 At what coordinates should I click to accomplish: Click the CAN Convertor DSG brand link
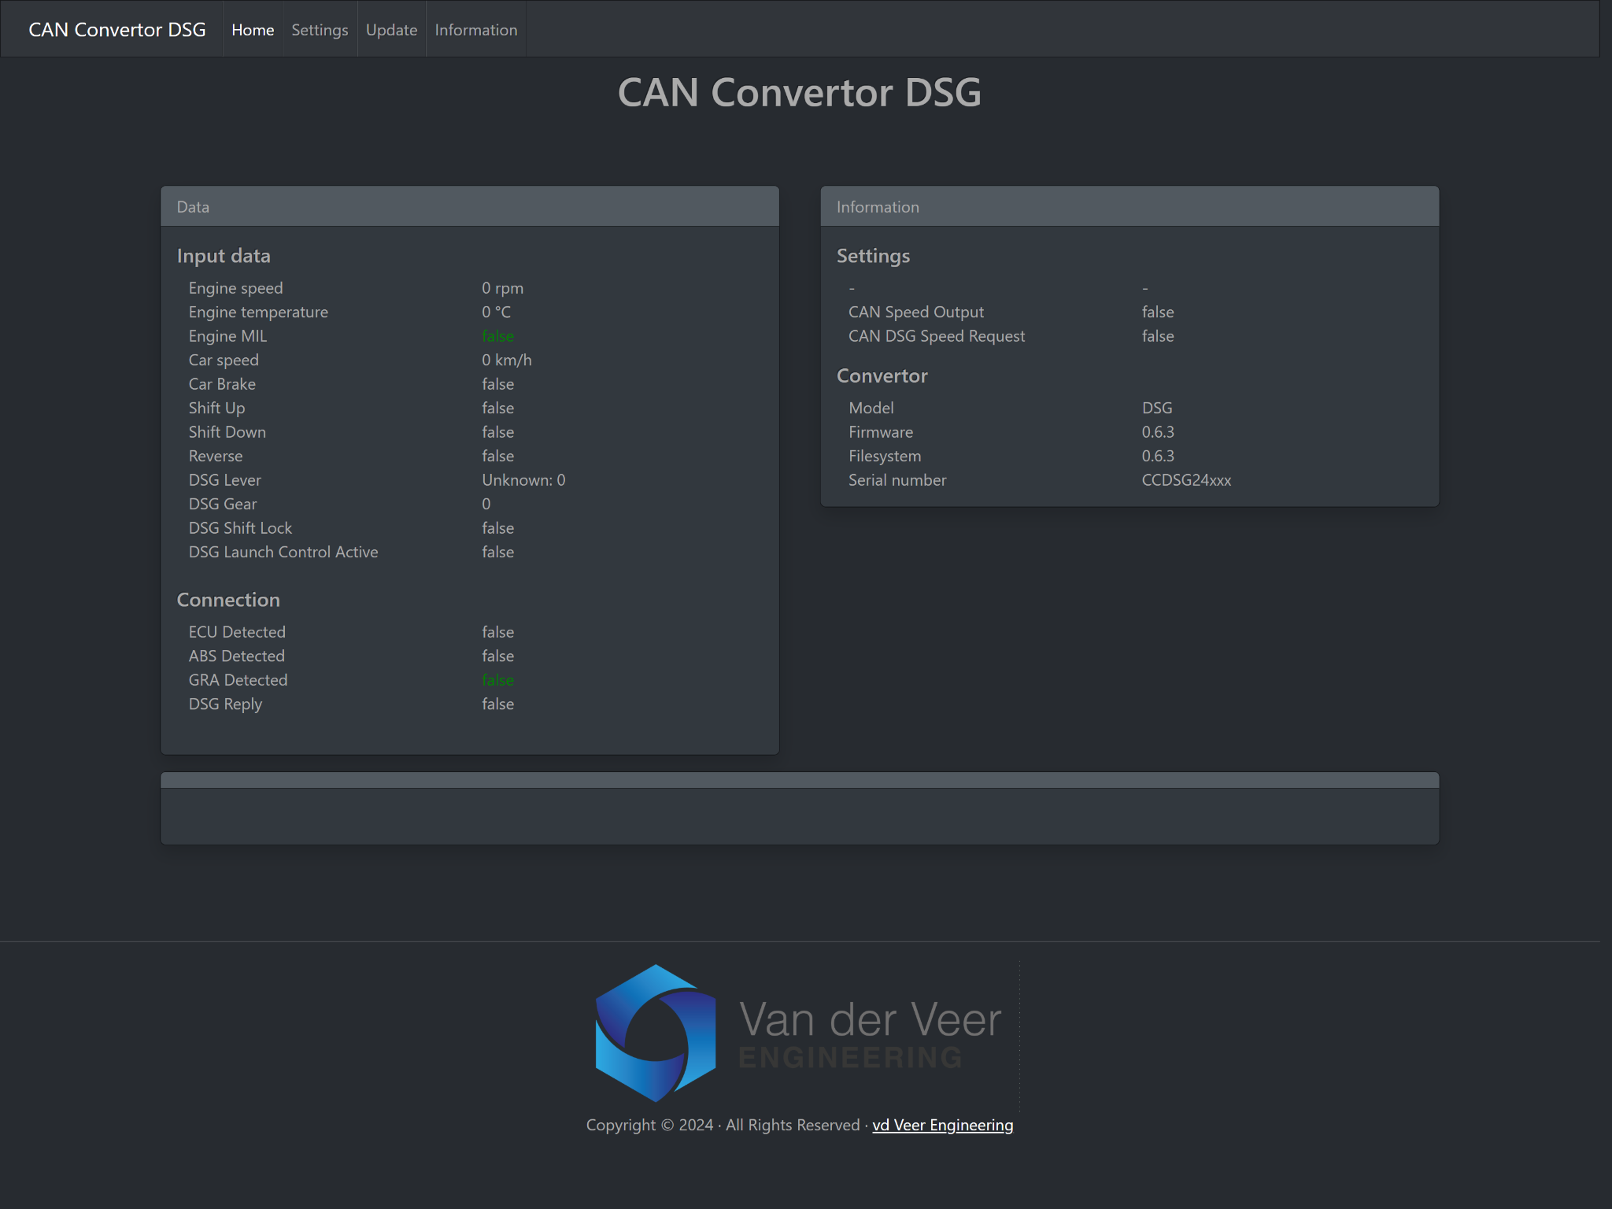[117, 29]
